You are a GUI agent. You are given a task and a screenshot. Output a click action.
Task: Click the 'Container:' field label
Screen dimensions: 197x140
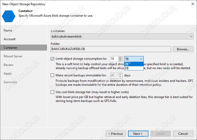click(x=58, y=31)
